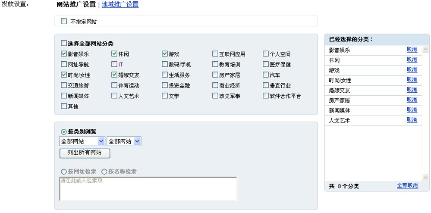Uncheck the 影音娱乐 category
This screenshot has height=213, width=431.
pyautogui.click(x=64, y=53)
